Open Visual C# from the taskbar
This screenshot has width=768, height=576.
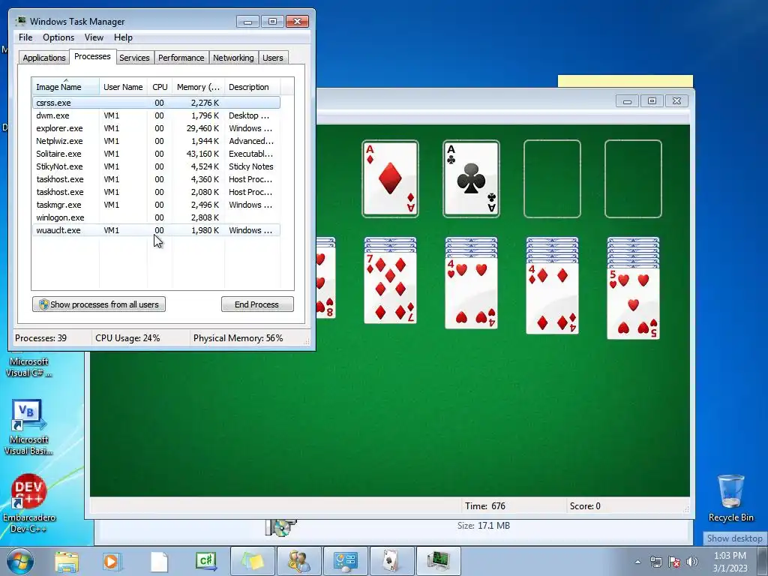point(205,561)
